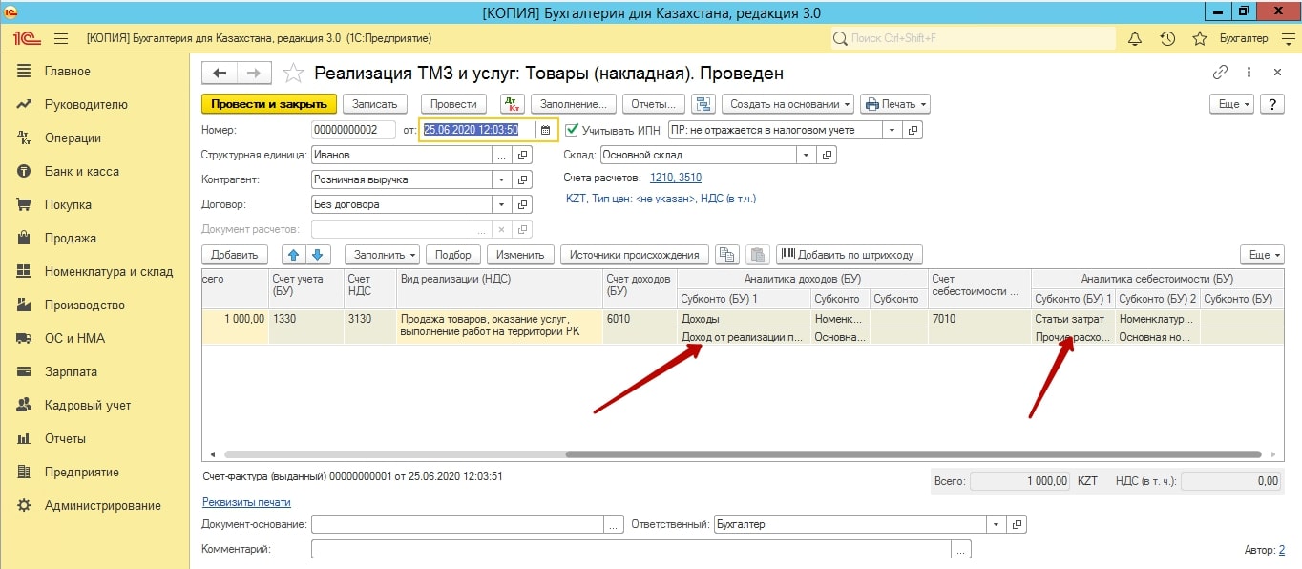Open the Счета расчетов 1210, 3510 link

pyautogui.click(x=675, y=178)
